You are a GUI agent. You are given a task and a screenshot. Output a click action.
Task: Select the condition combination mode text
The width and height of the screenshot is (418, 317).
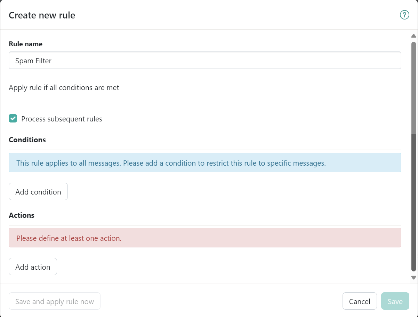[x=64, y=87]
